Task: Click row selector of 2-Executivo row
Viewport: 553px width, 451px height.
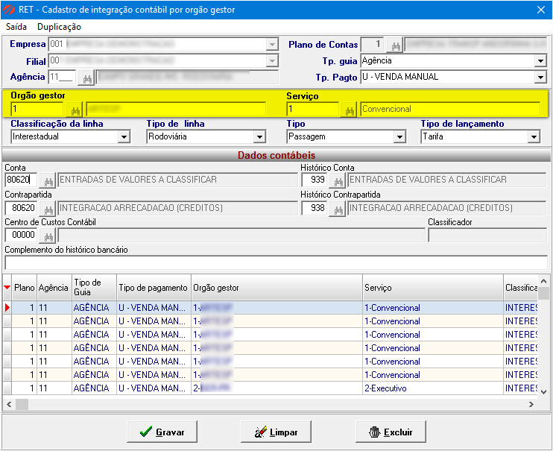Action: 7,388
